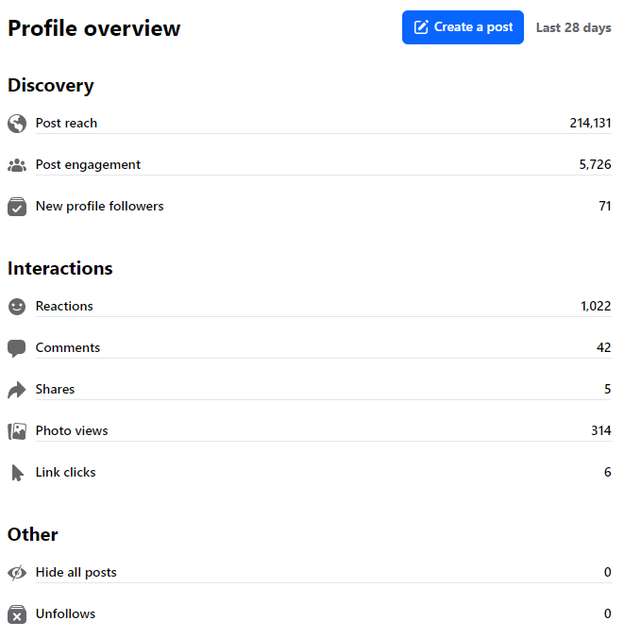This screenshot has height=638, width=624.
Task: Click the crossed eye icon beside Hide all posts
Action: coord(17,573)
